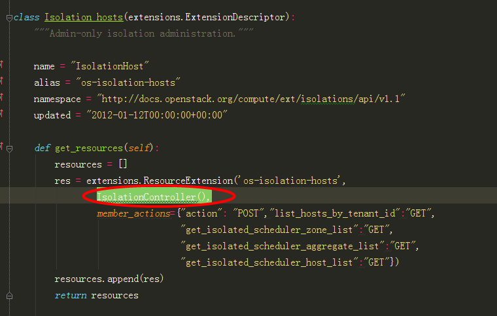This screenshot has width=497, height=316.
Task: Click the "get_isolated_scheduler_zone_list" key
Action: coord(269,230)
